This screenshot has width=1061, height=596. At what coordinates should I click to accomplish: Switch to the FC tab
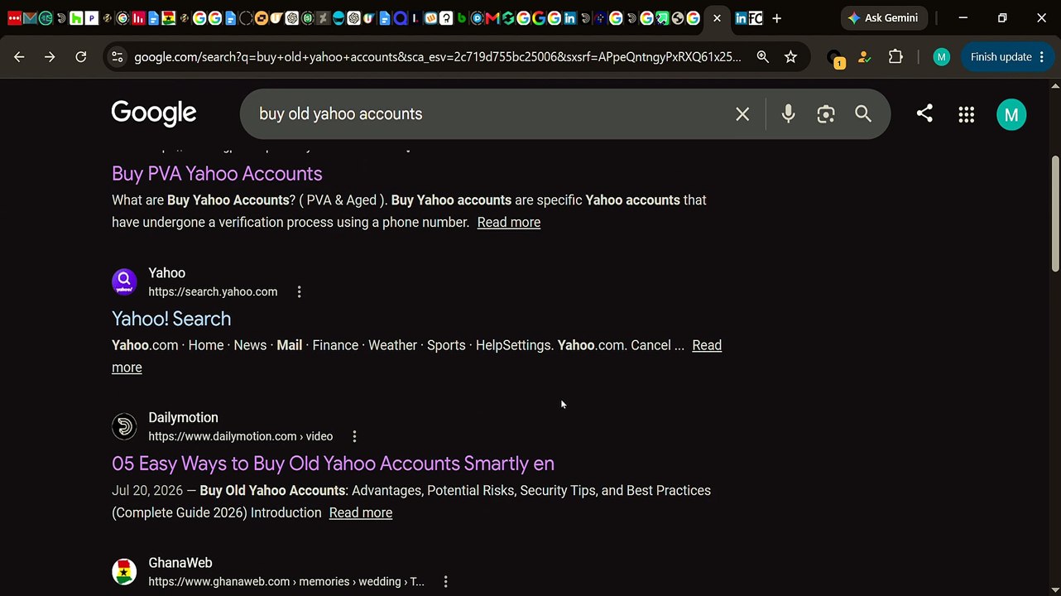pos(755,18)
